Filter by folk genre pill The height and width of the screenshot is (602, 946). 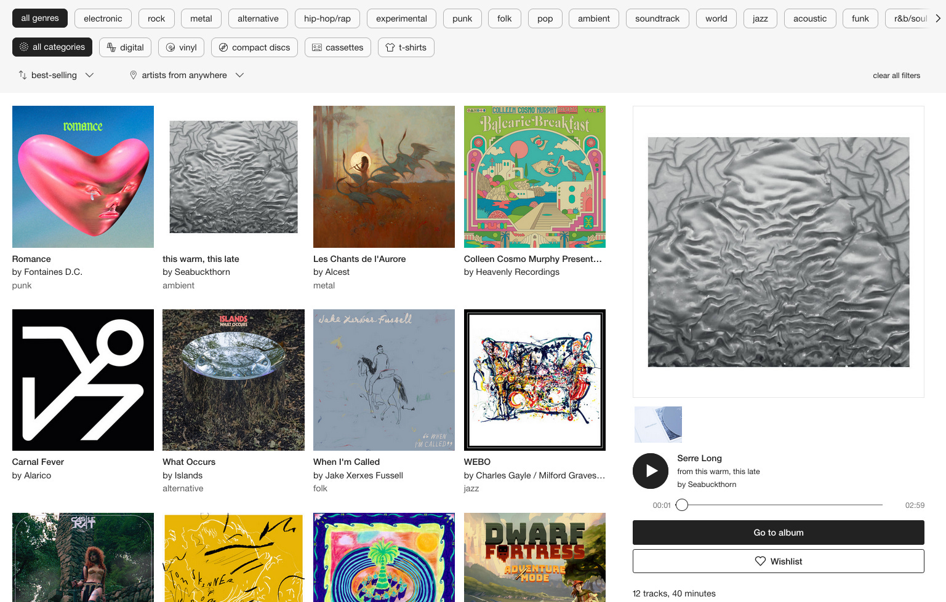tap(505, 18)
